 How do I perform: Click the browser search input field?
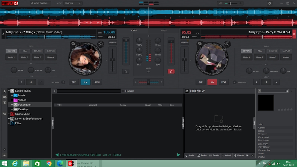click(x=89, y=91)
